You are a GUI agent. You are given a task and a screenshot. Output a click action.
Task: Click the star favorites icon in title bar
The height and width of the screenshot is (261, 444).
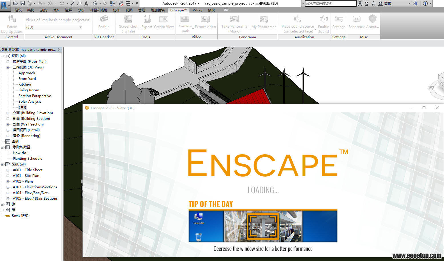pos(373,3)
